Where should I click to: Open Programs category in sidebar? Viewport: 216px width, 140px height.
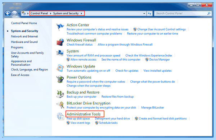click(x=17, y=47)
